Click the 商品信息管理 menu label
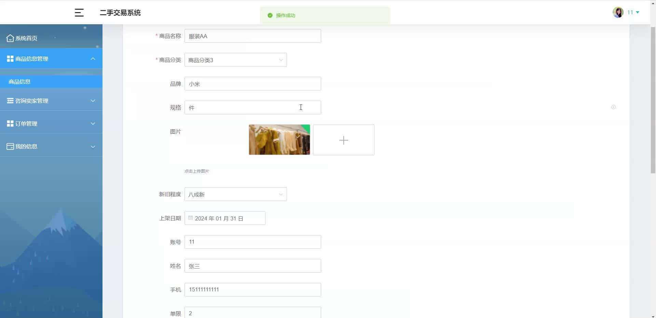 (32, 59)
